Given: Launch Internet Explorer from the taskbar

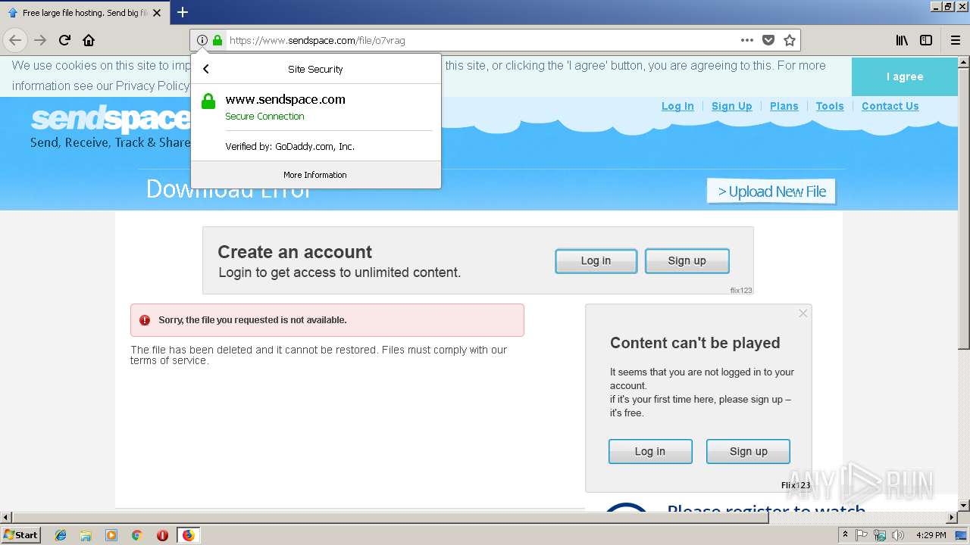Looking at the screenshot, I should pos(61,535).
